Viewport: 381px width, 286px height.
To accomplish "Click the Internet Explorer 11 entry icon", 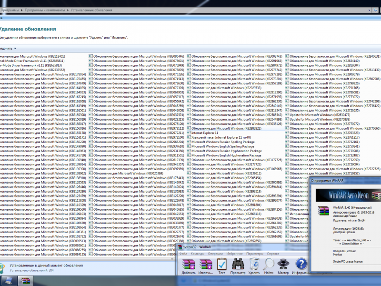I will (189, 133).
